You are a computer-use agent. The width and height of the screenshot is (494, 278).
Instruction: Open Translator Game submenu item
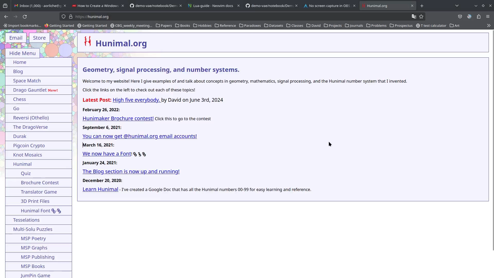[39, 192]
